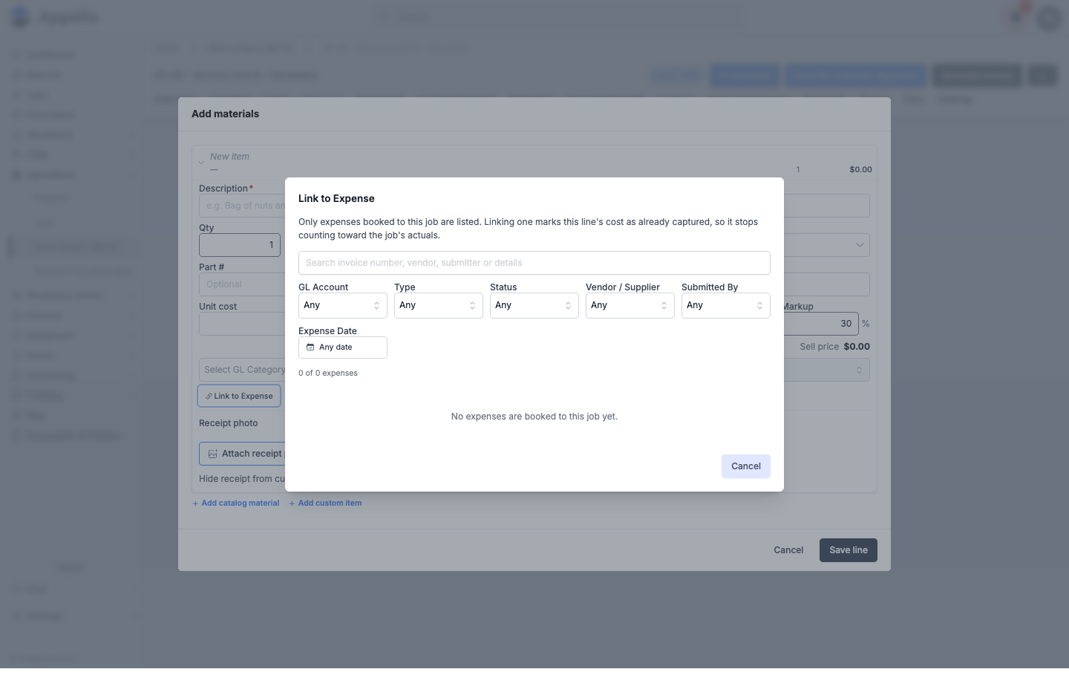Click the Markup percentage field showing 30
The image size is (1069, 695).
click(x=821, y=324)
